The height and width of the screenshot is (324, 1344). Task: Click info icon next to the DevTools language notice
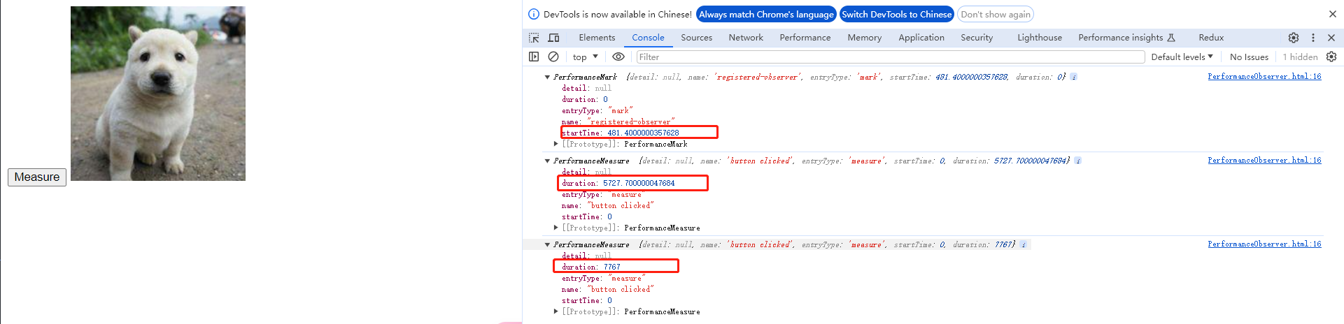click(x=534, y=14)
